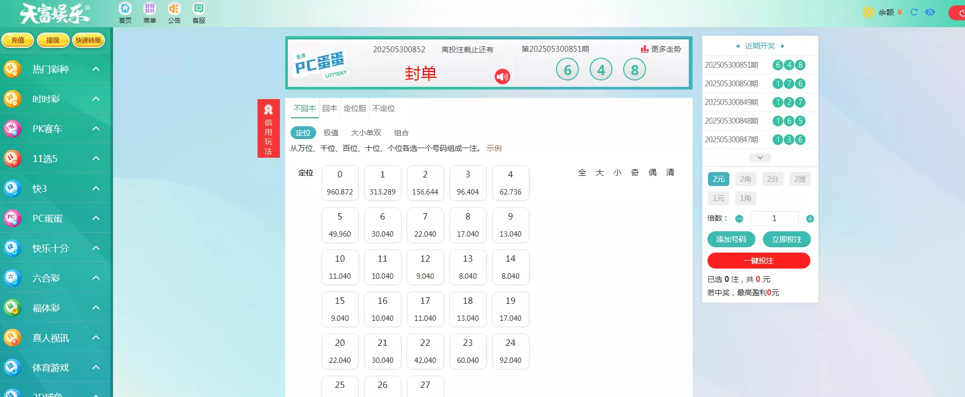
Task: Click the balance refresh icon
Action: 914,12
